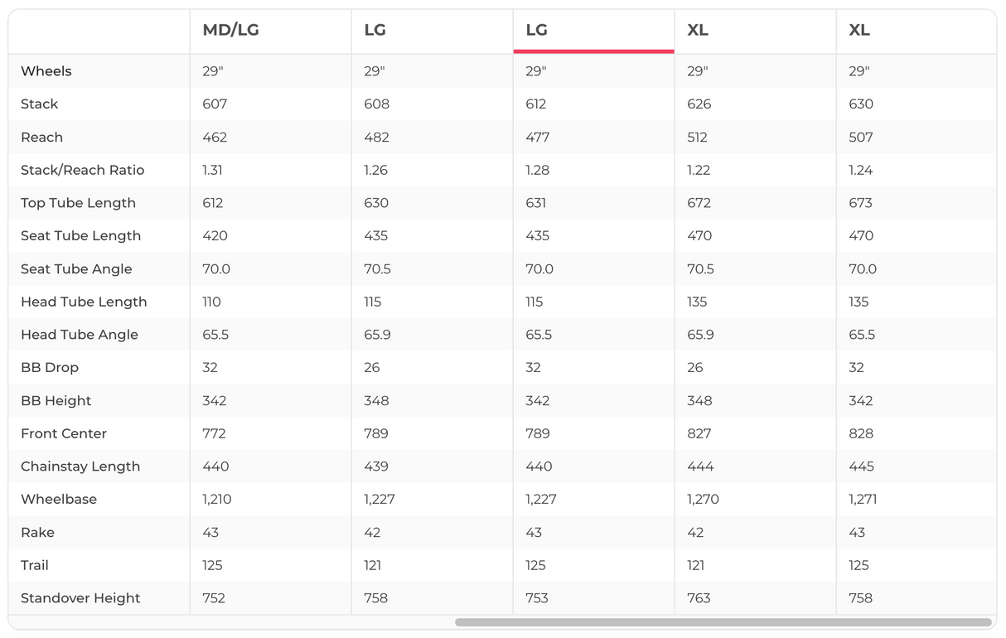Click the Trail row label
The image size is (1006, 638).
click(x=35, y=565)
